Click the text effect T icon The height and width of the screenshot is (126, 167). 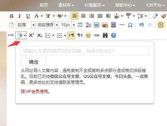click(48, 16)
